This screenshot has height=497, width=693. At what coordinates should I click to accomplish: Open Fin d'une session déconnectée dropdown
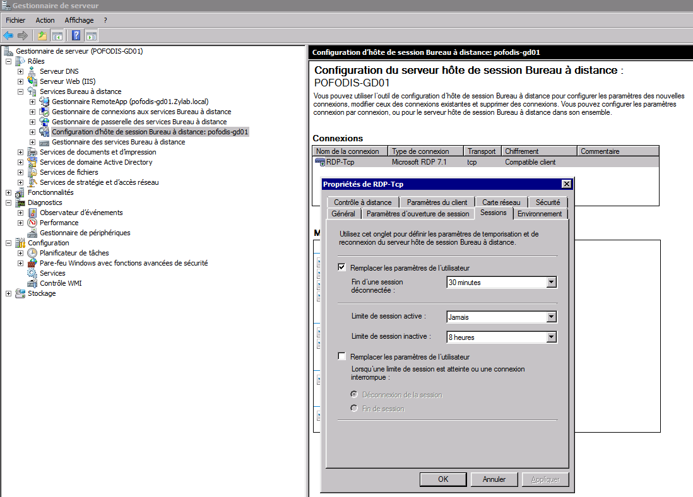pyautogui.click(x=551, y=283)
